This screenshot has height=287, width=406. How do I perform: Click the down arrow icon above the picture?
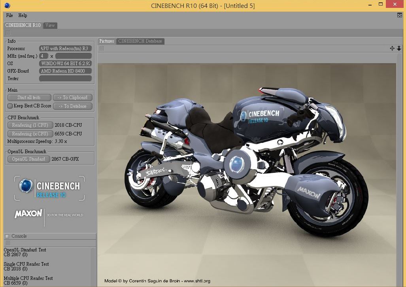tap(399, 48)
